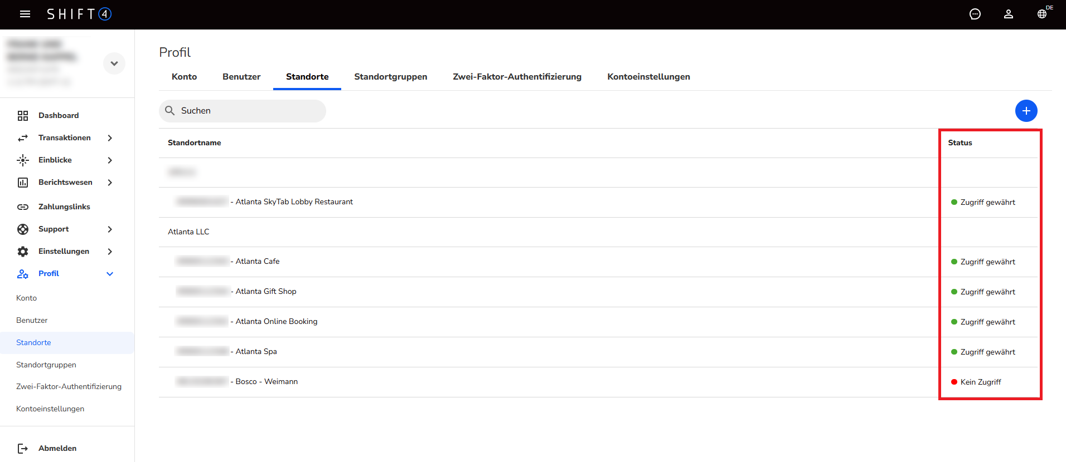Switch to the Konto tab
1066x462 pixels.
click(185, 77)
